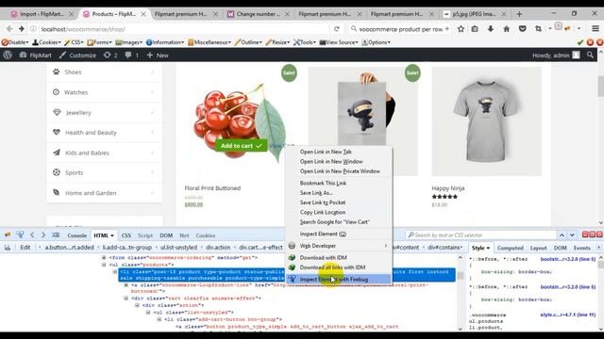Click the browser back arrow
This screenshot has width=604, height=339.
click(9, 29)
